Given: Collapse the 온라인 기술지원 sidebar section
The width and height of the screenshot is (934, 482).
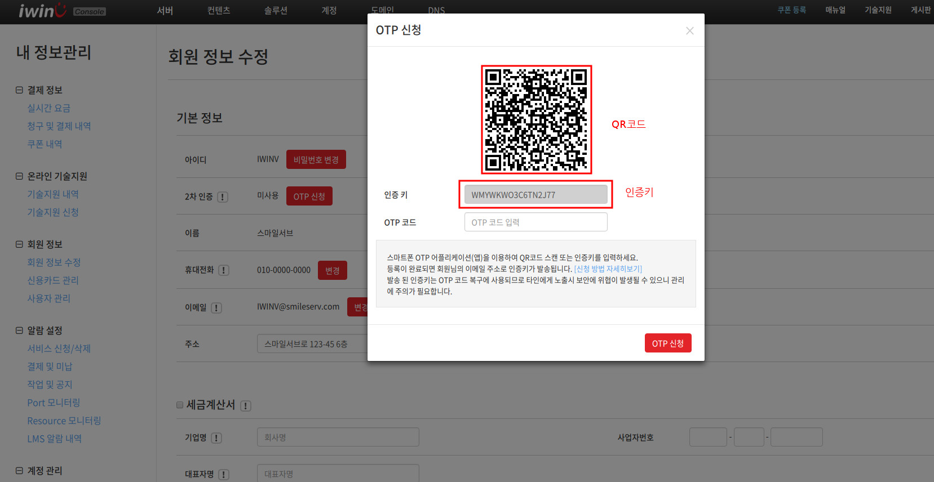Looking at the screenshot, I should [x=19, y=176].
